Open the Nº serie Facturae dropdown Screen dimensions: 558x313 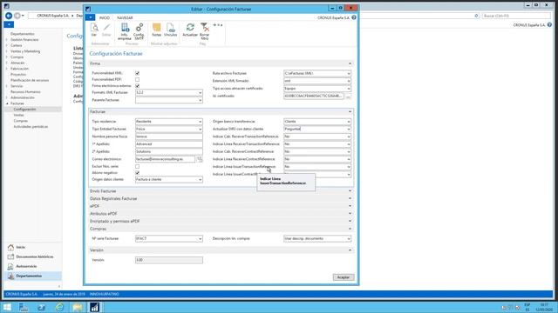coord(200,239)
